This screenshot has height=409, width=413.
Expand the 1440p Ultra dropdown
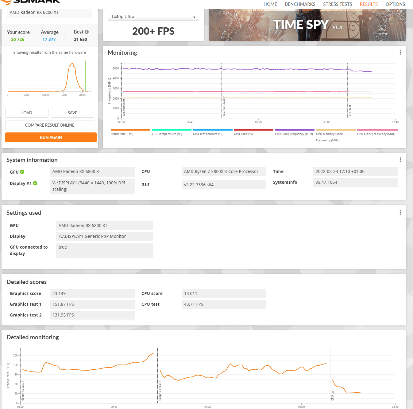coord(153,17)
